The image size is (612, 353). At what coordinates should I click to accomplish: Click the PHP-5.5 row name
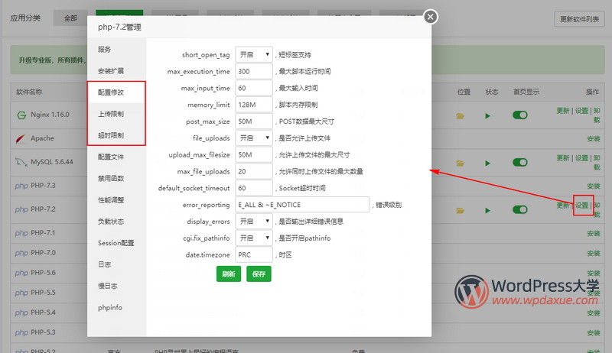click(43, 292)
